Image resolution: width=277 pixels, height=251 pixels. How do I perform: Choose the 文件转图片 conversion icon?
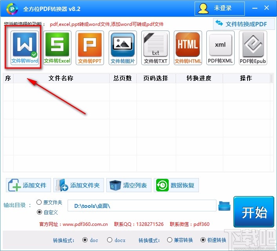click(123, 48)
